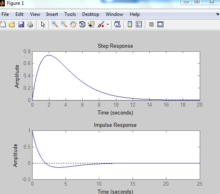This screenshot has height=194, width=220.
Task: Minimize the Figure 1 window
Action: click(x=186, y=2)
